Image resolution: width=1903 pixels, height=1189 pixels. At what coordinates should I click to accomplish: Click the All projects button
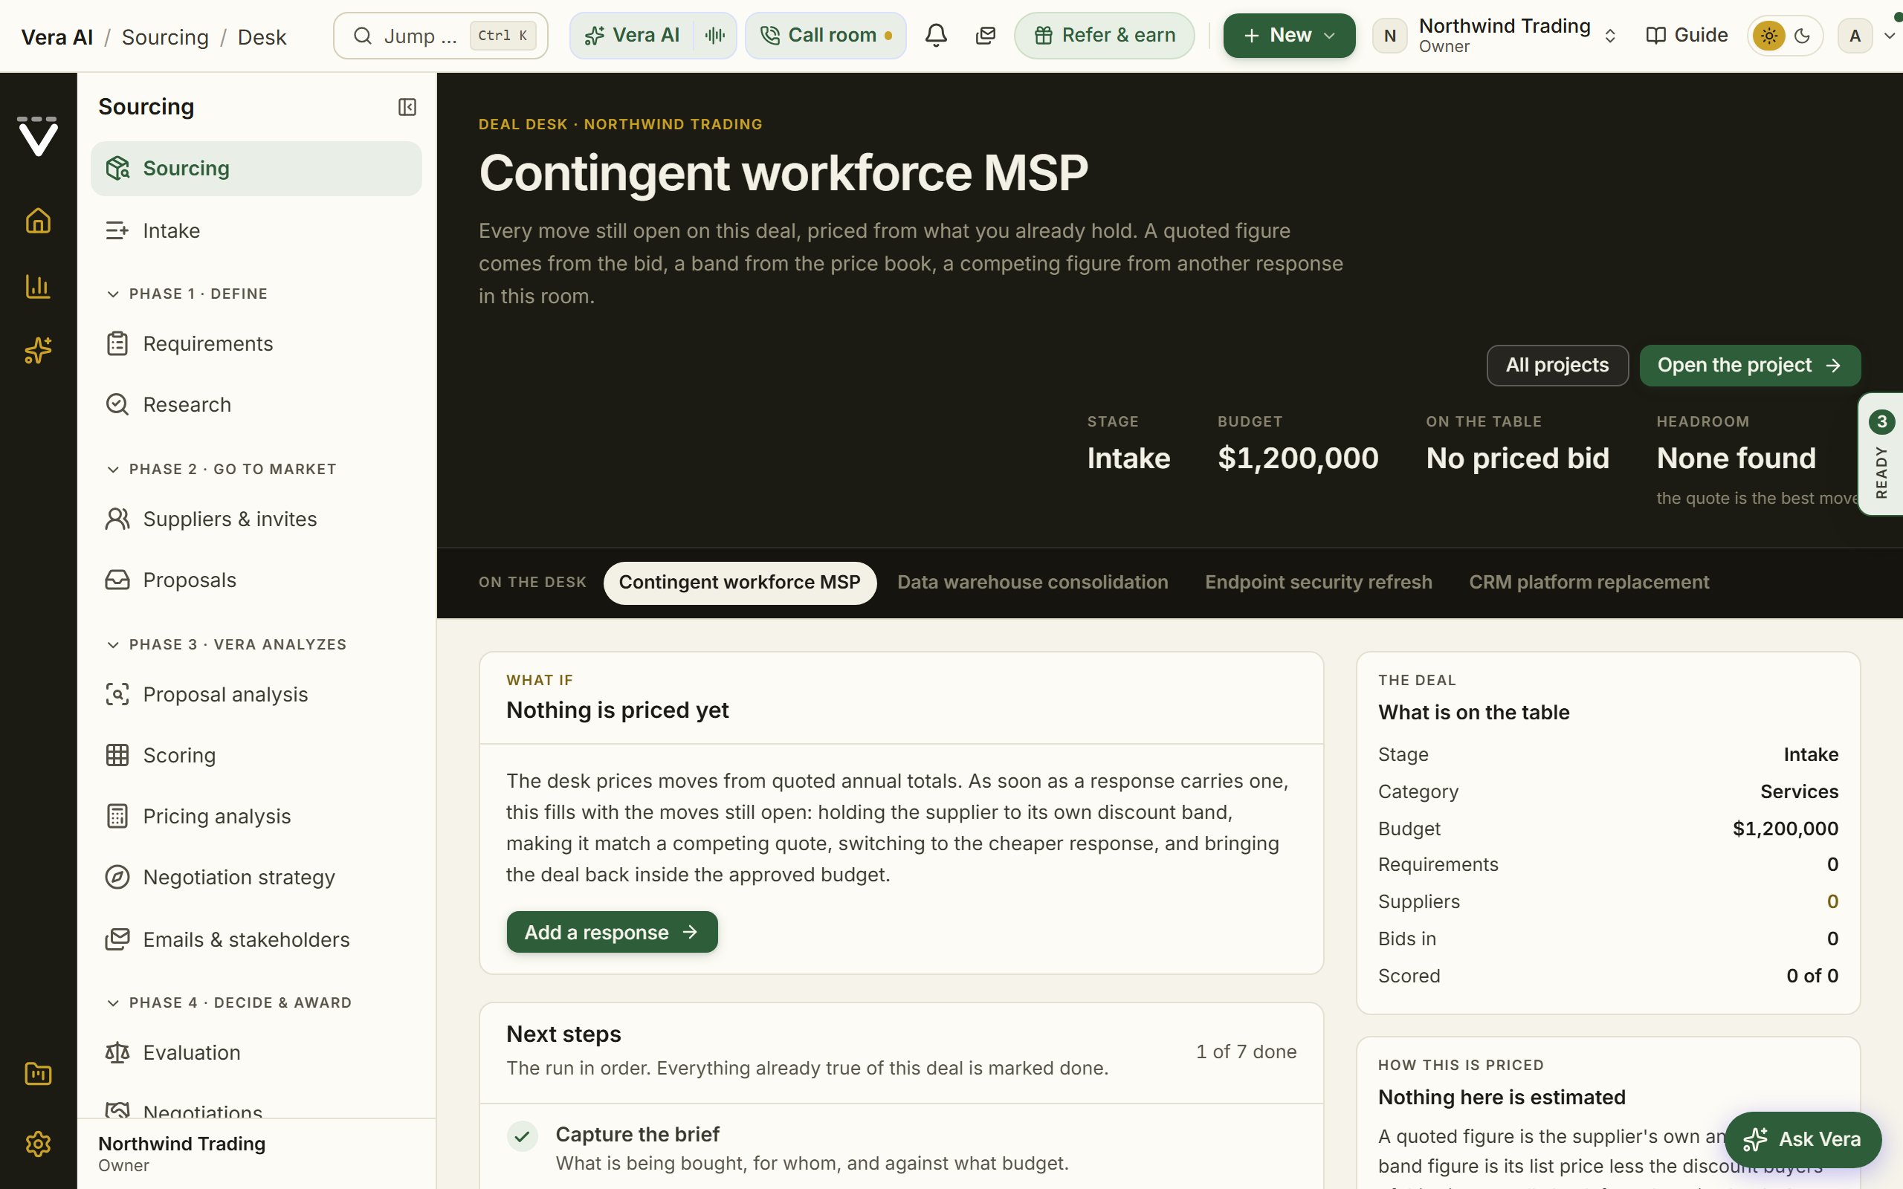(1557, 366)
